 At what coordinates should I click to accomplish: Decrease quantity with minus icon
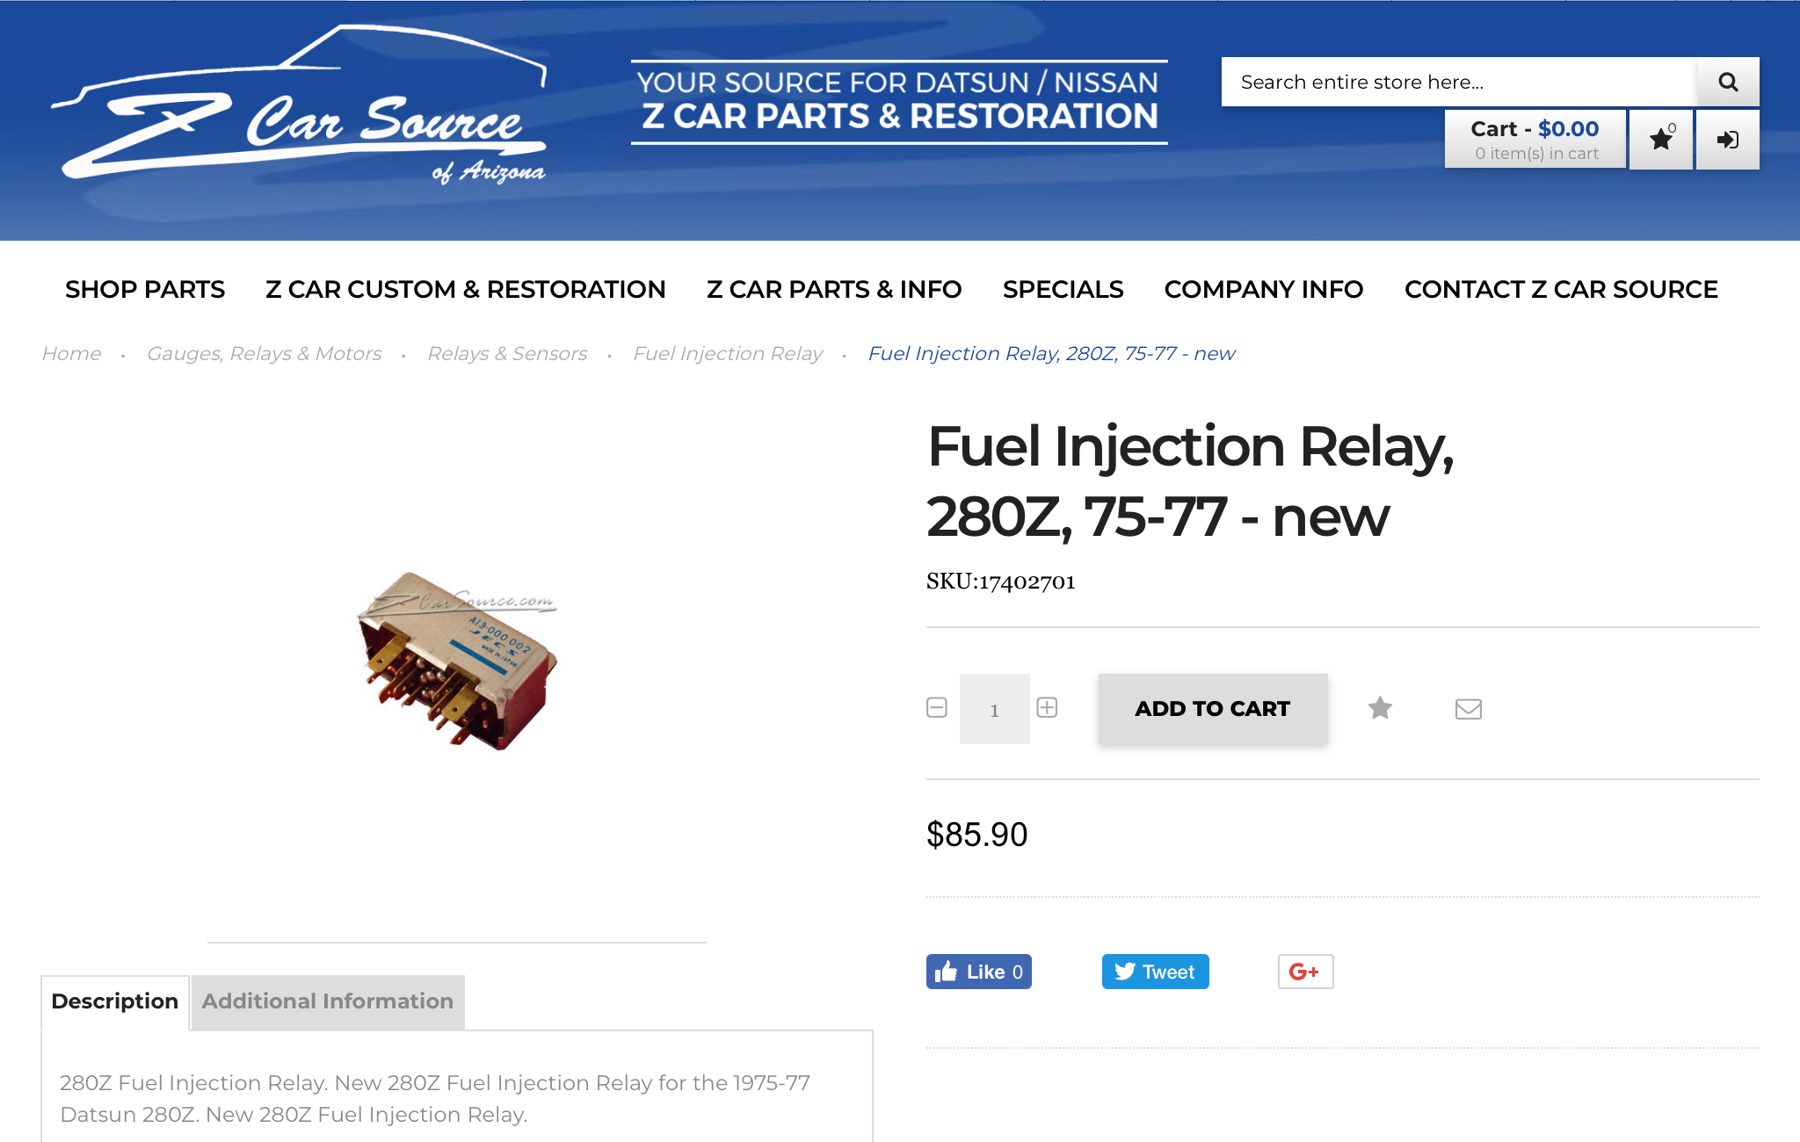(x=937, y=708)
